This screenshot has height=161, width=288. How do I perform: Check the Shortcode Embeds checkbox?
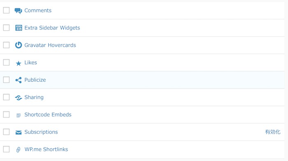(6, 115)
